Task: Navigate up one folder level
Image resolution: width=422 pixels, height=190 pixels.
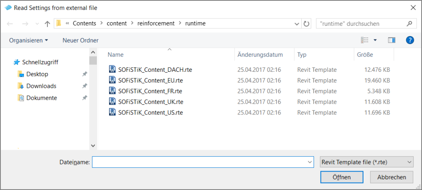Action: click(x=47, y=24)
